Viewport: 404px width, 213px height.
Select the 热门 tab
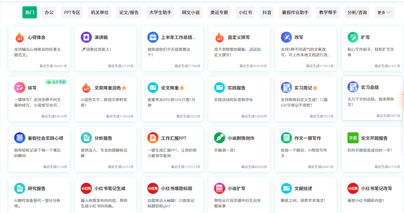click(x=30, y=12)
